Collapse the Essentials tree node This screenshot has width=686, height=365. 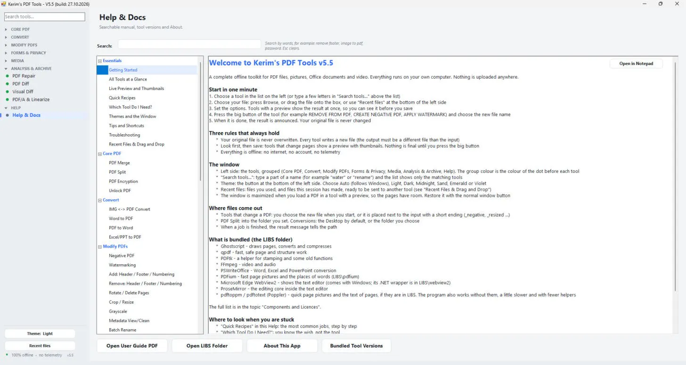(x=100, y=61)
